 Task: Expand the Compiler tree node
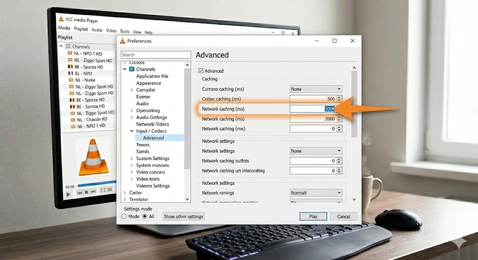pyautogui.click(x=132, y=90)
